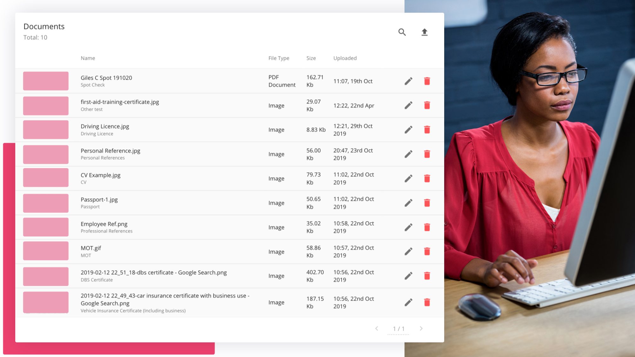Click the PDF Document file type cell
Viewport: 635px width, 357px height.
point(282,81)
